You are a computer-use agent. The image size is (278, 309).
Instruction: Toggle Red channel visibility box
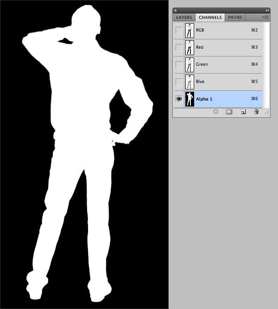[x=179, y=48]
